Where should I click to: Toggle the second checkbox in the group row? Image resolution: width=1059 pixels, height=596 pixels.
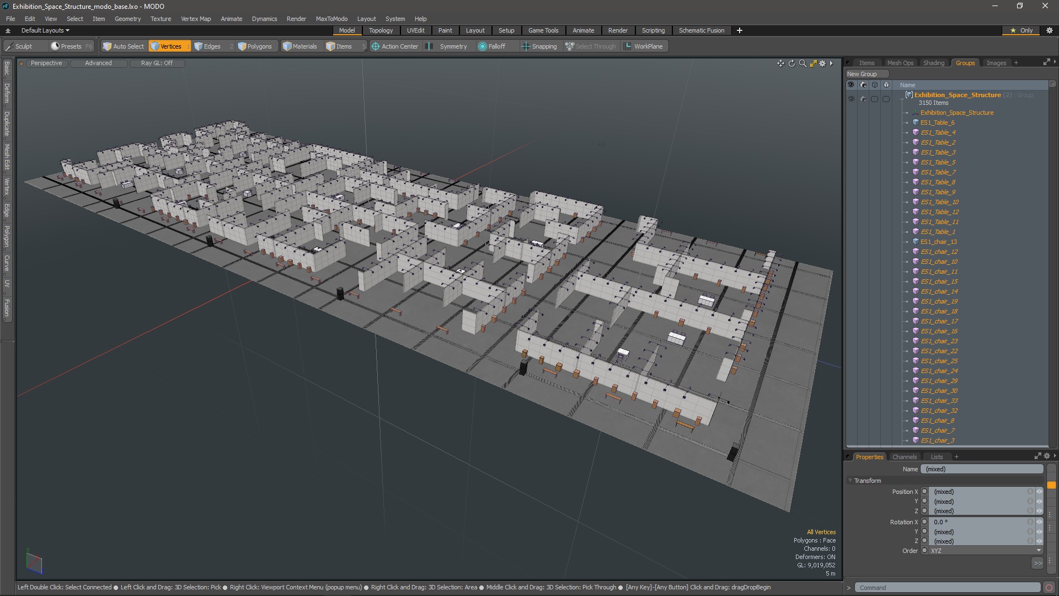click(886, 99)
